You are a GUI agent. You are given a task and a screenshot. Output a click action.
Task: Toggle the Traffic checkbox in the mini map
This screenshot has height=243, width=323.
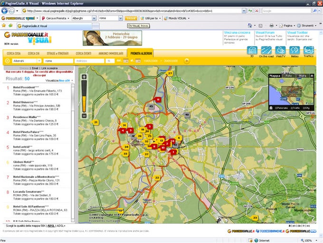292,108
